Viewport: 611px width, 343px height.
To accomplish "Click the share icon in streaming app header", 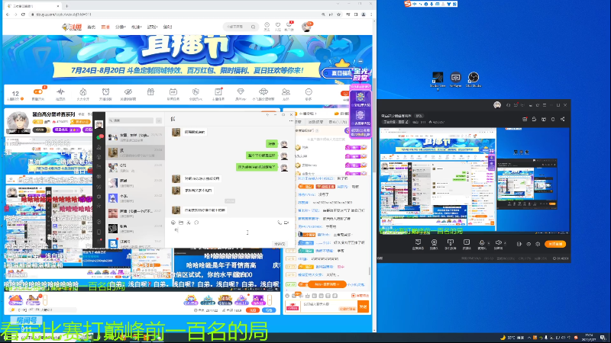I will [563, 120].
